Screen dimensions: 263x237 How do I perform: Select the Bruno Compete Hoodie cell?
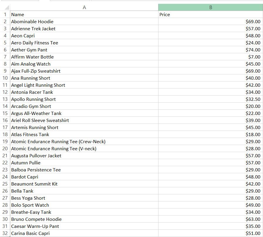point(84,219)
